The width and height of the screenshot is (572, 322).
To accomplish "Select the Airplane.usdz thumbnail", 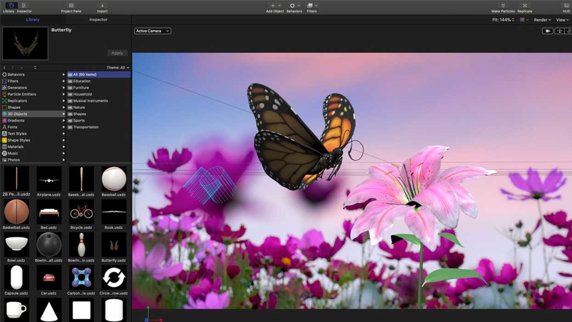I will coord(49,179).
